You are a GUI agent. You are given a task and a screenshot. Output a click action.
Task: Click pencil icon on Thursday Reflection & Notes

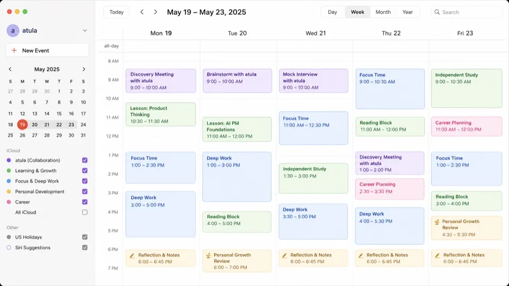361,255
